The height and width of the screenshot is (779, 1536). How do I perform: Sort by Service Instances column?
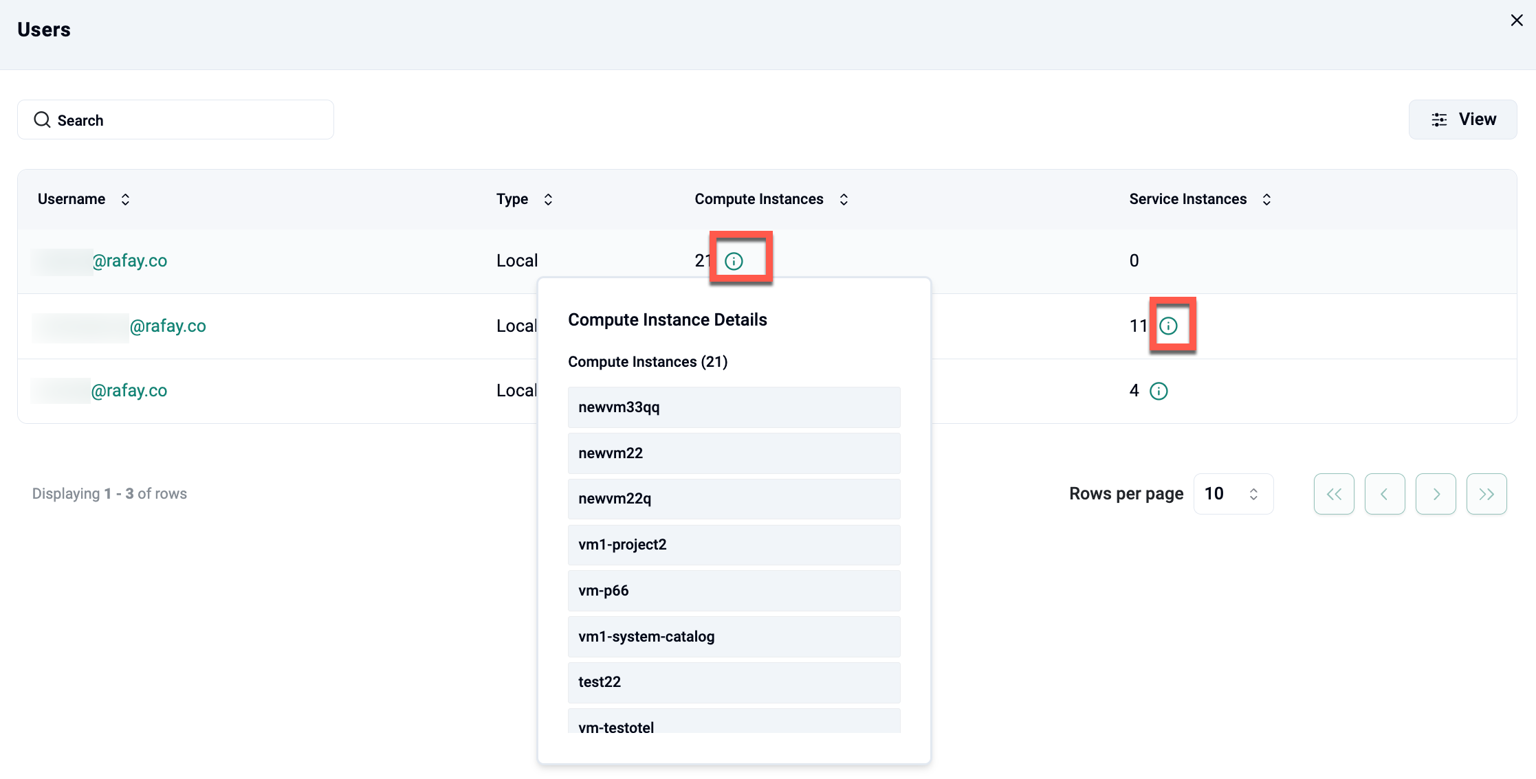(x=1266, y=199)
